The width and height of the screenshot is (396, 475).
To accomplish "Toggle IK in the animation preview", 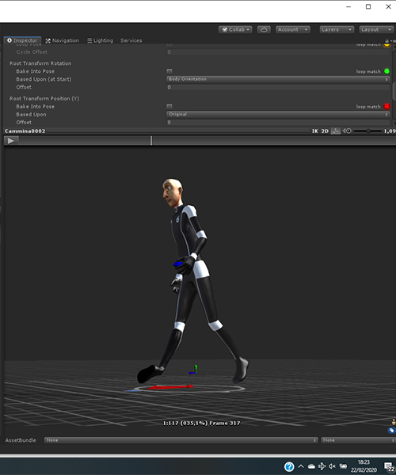I will point(314,131).
